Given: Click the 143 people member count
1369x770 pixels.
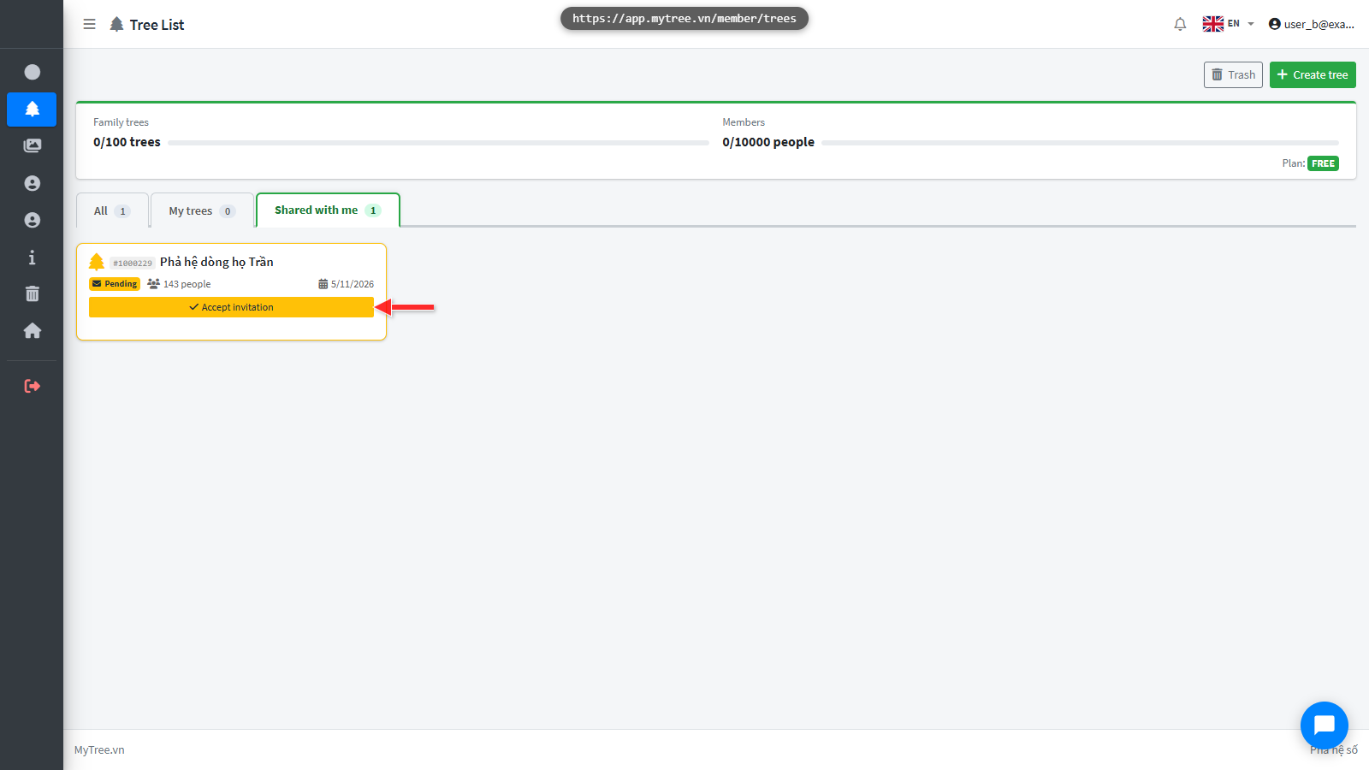Looking at the screenshot, I should [179, 284].
